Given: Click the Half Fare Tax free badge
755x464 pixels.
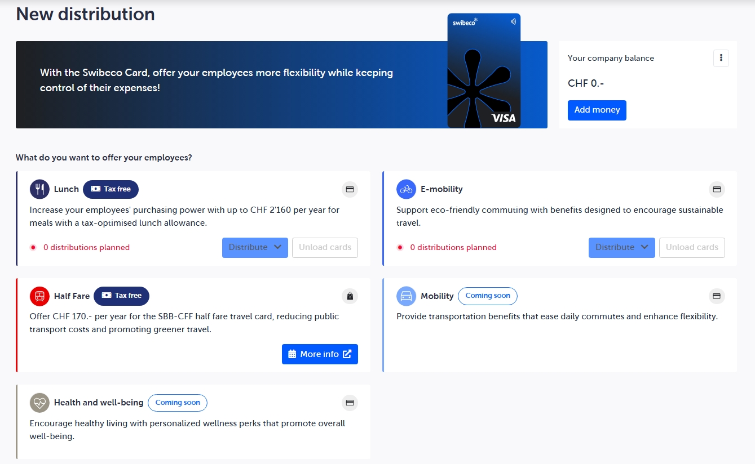Looking at the screenshot, I should (121, 296).
